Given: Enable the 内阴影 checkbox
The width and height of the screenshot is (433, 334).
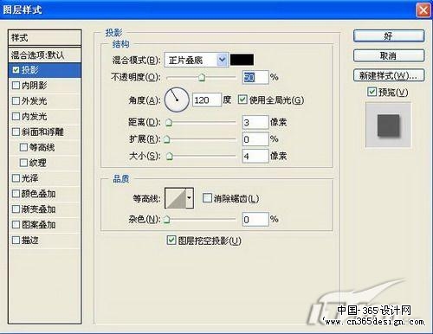Looking at the screenshot, I should (16, 85).
